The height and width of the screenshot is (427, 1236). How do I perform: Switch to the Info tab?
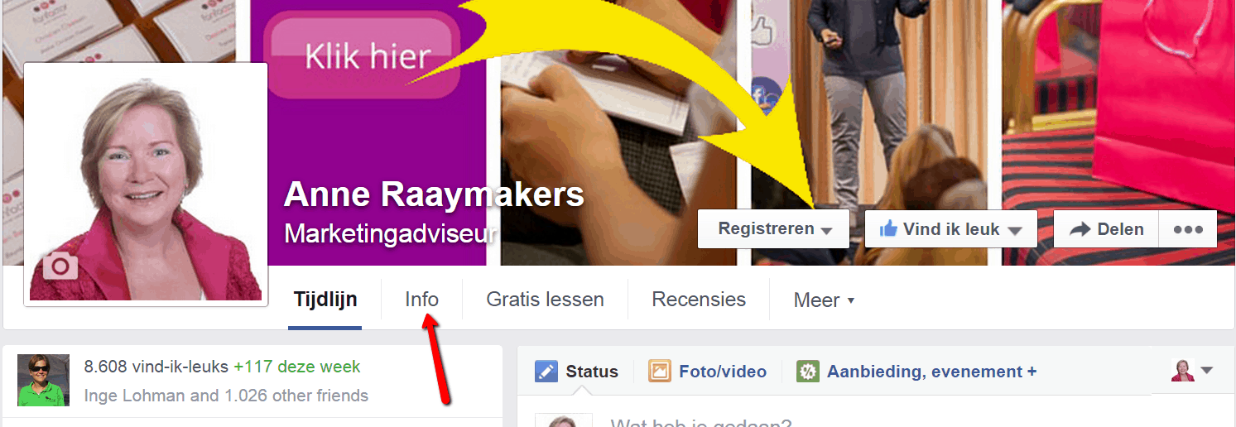tap(421, 300)
